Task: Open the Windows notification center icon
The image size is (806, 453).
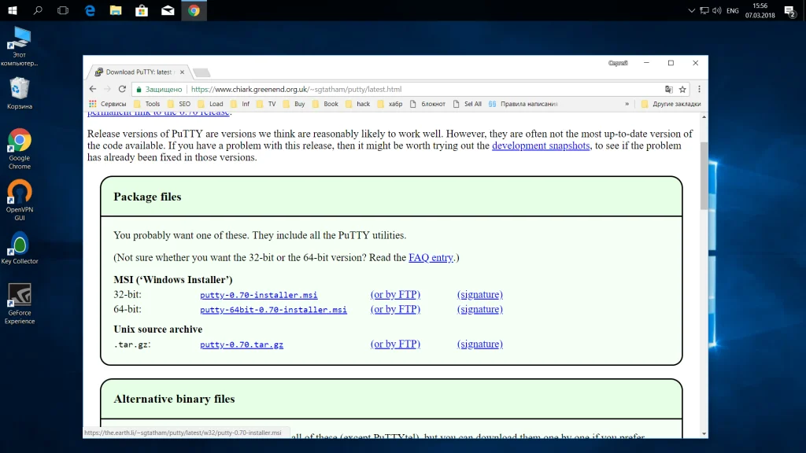Action: point(790,10)
